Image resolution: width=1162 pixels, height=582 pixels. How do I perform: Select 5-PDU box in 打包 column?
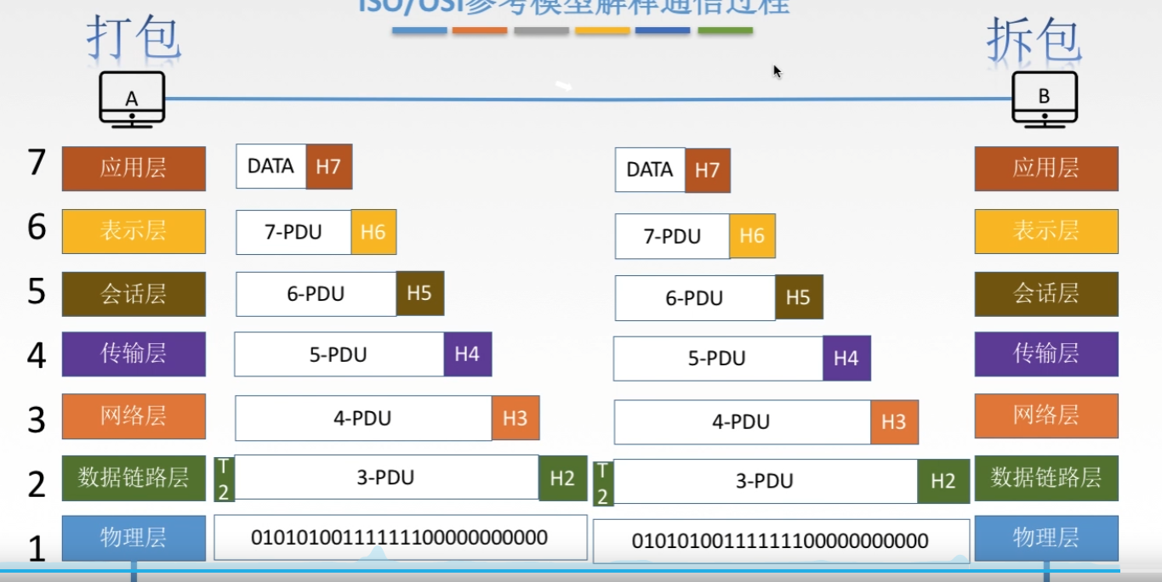pos(339,354)
